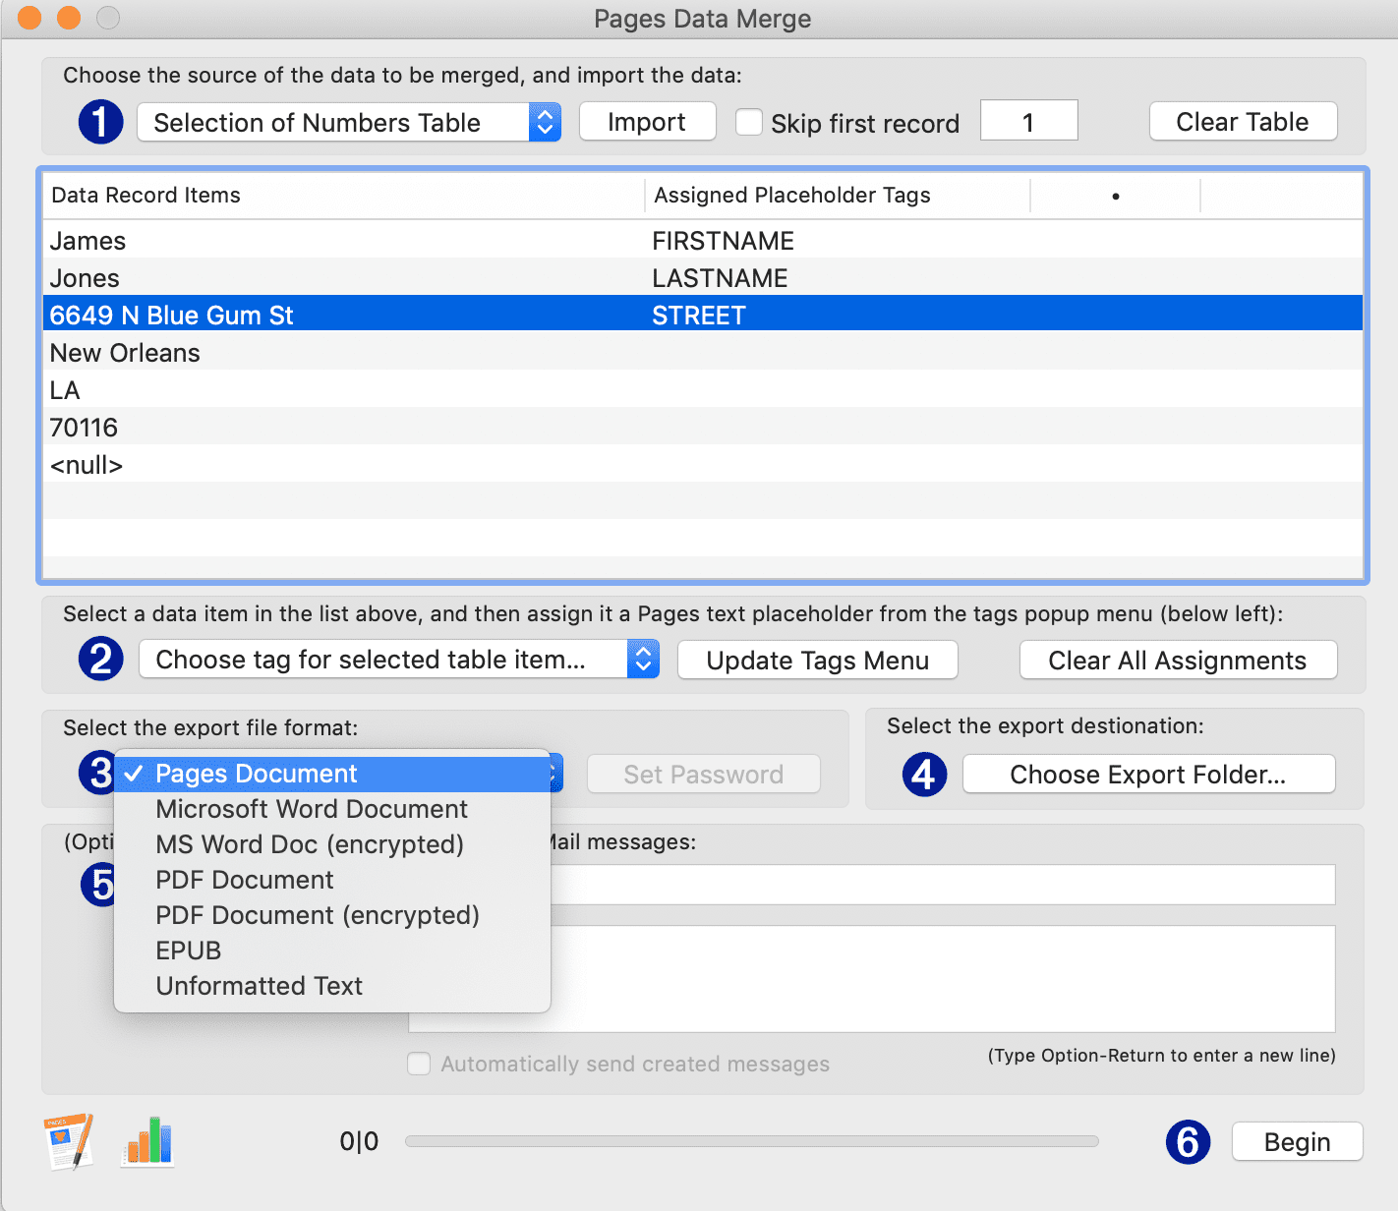
Task: Click the merge progress bar
Action: click(x=752, y=1141)
